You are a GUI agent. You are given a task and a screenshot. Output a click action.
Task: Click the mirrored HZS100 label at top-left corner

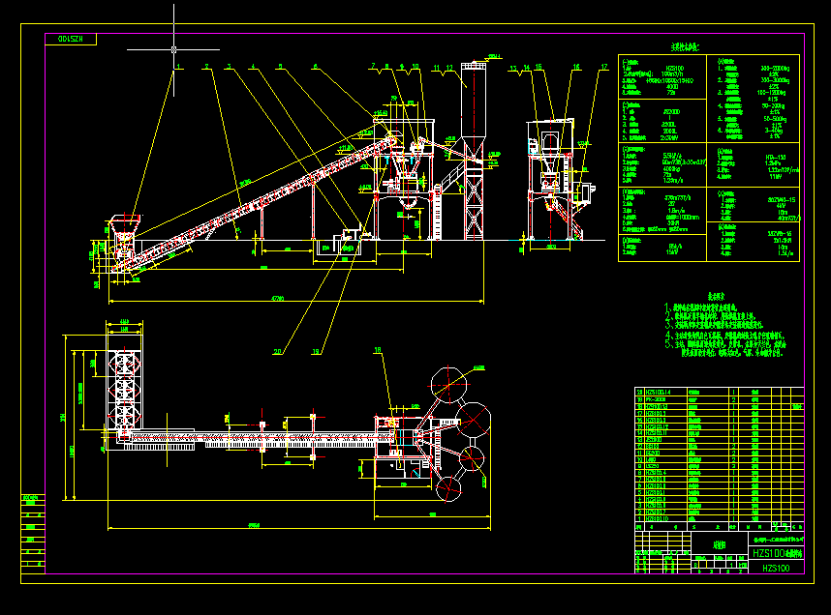point(71,40)
